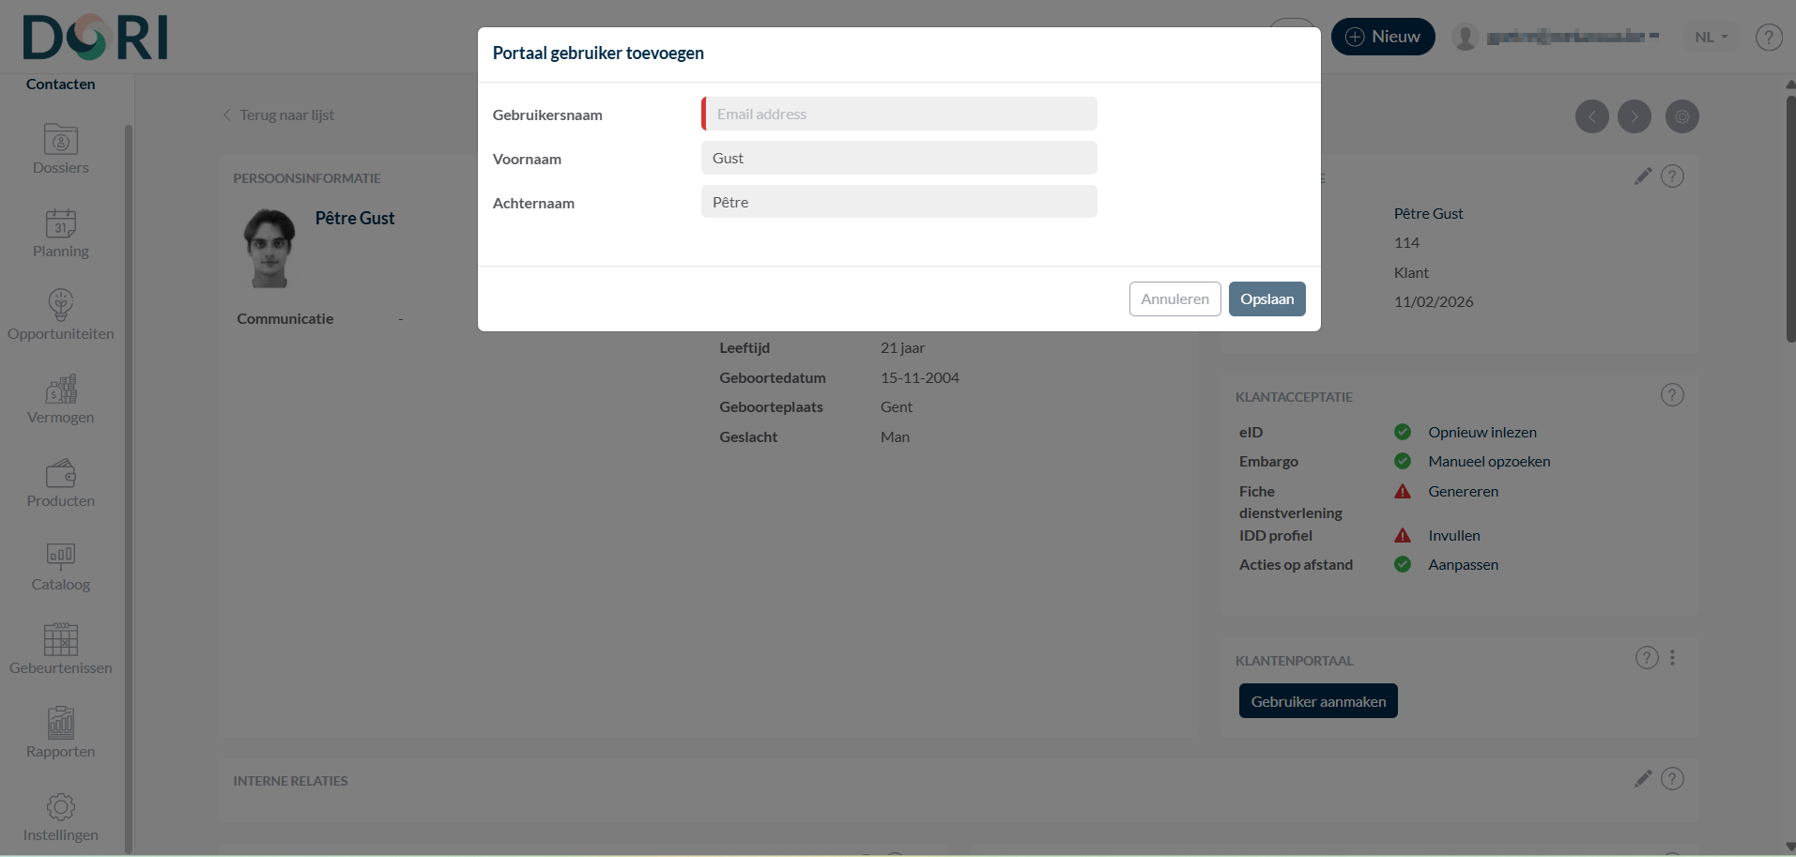Screen dimensions: 1796x857
Task: Click the Gebruikersnaam email address field
Action: [x=899, y=114]
